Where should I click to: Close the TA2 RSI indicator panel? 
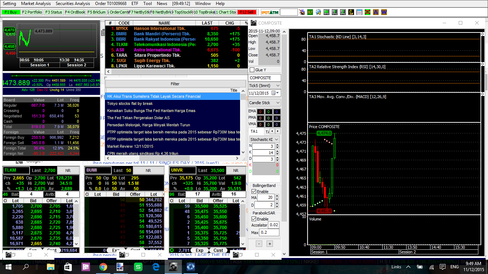pos(483,64)
